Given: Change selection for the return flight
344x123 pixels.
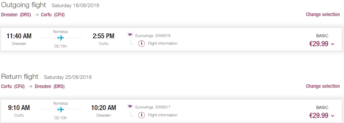Looking at the screenshot, I should (322, 86).
